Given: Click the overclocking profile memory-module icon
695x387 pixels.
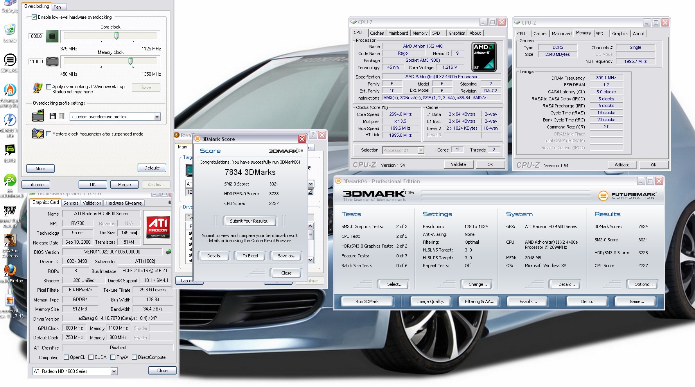Looking at the screenshot, I should 38,116.
